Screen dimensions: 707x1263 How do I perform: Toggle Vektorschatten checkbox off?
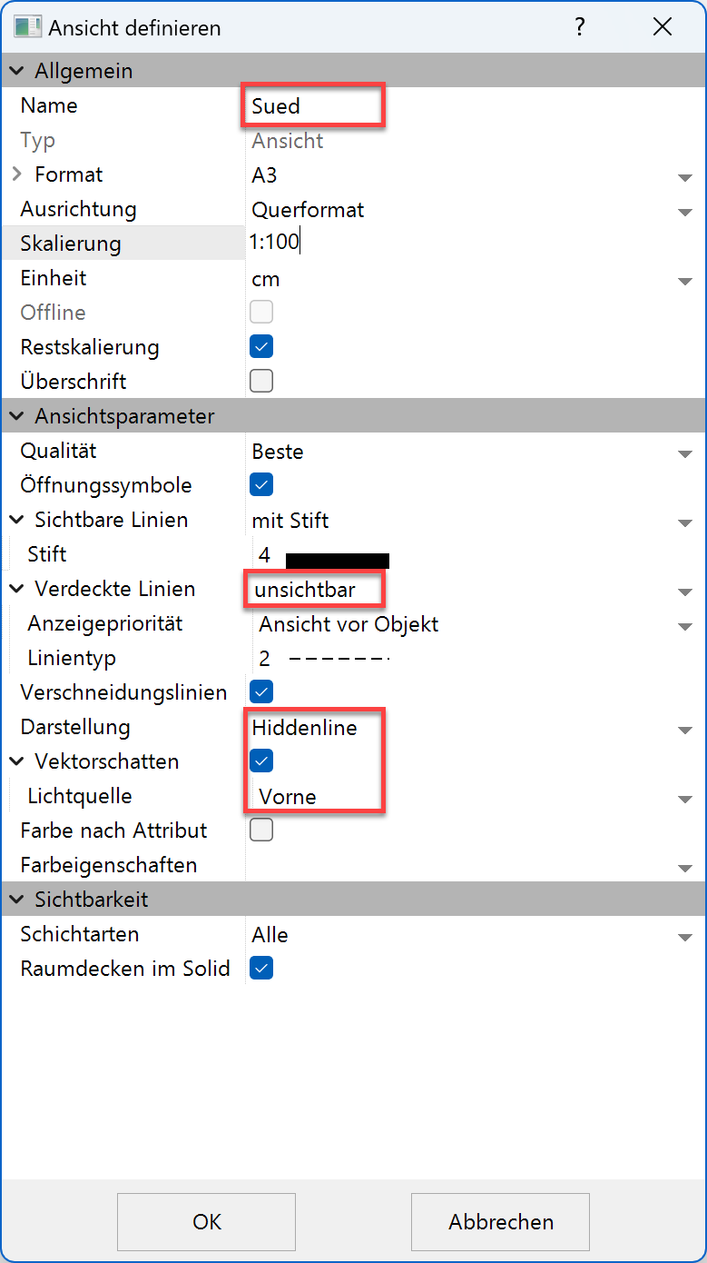[x=261, y=761]
